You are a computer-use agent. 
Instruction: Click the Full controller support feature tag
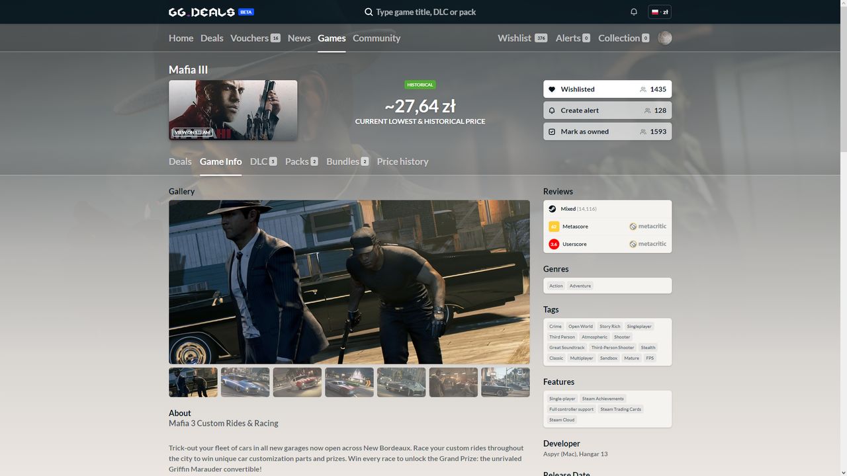(x=572, y=409)
